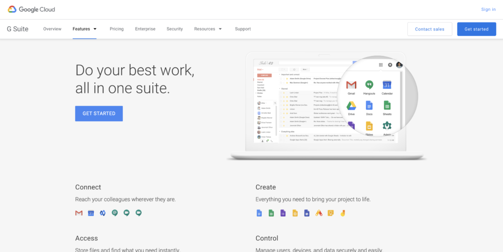
Task: Click the Google Cloud logo
Action: (31, 9)
